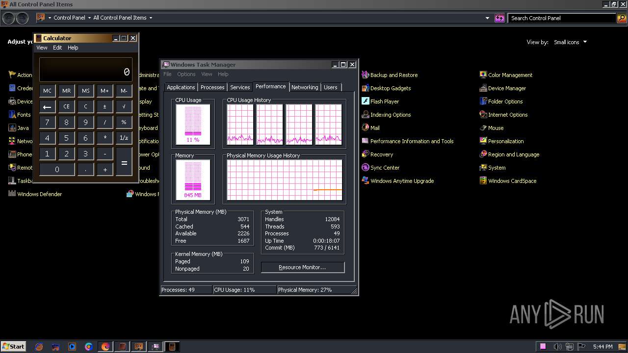Click the Physical Memory Usage History graph
Screen dimensions: 628x353
coord(285,180)
